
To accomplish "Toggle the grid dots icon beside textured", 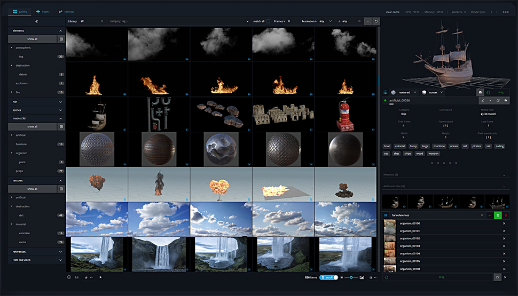I will pos(386,92).
